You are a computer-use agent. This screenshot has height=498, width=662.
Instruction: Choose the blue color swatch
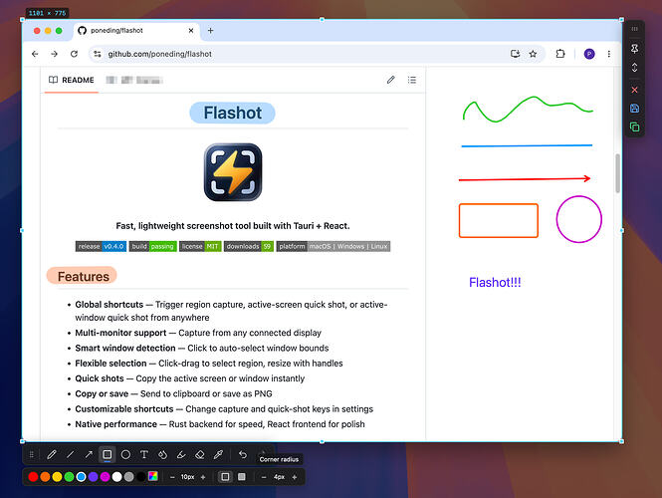(81, 477)
